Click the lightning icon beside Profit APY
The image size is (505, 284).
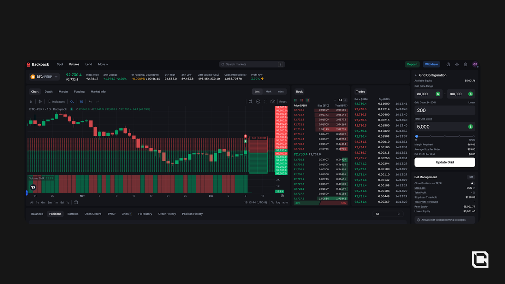[262, 79]
